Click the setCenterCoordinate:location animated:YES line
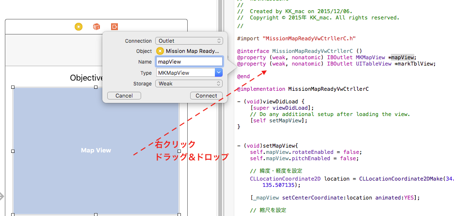Viewport: 454px width, 216px height. point(335,198)
